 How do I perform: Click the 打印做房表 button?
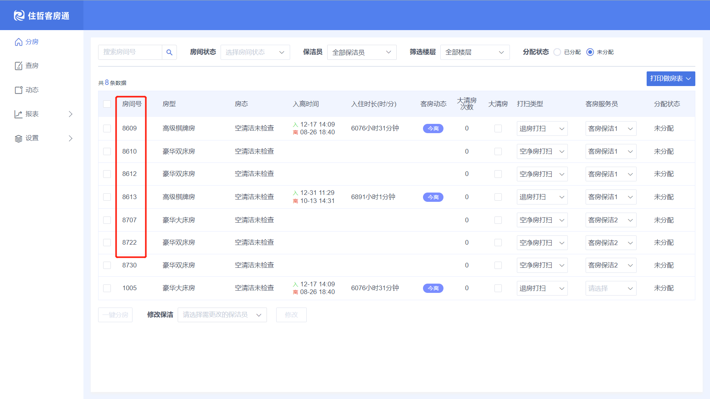pos(671,79)
